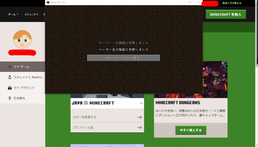Viewport: 258px width, 147px height.
Task: Click the Alex avatar profile picture
Action: tap(22, 39)
